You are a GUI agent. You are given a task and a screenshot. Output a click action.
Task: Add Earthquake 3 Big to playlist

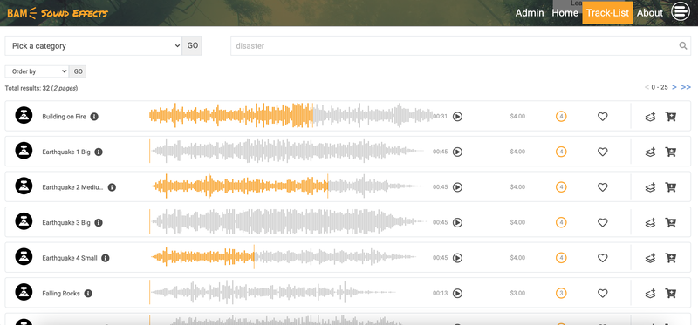(650, 223)
